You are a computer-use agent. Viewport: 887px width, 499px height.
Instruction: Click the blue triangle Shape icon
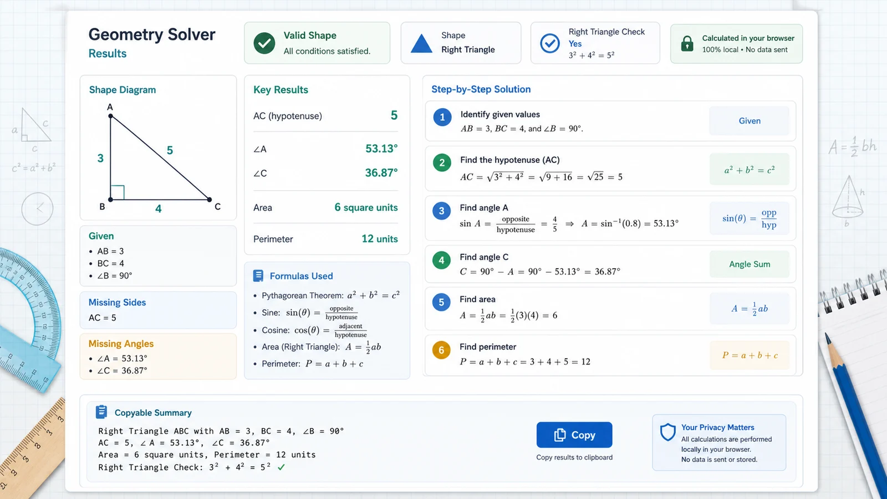tap(421, 43)
